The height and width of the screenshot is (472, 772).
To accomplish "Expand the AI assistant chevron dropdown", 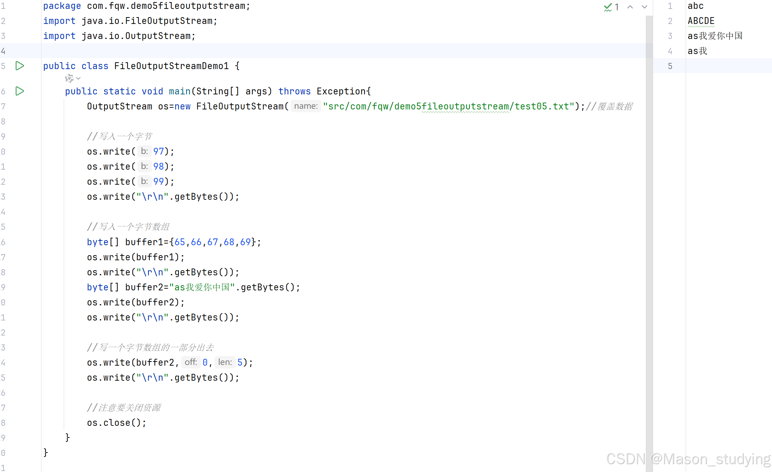I will 79,78.
